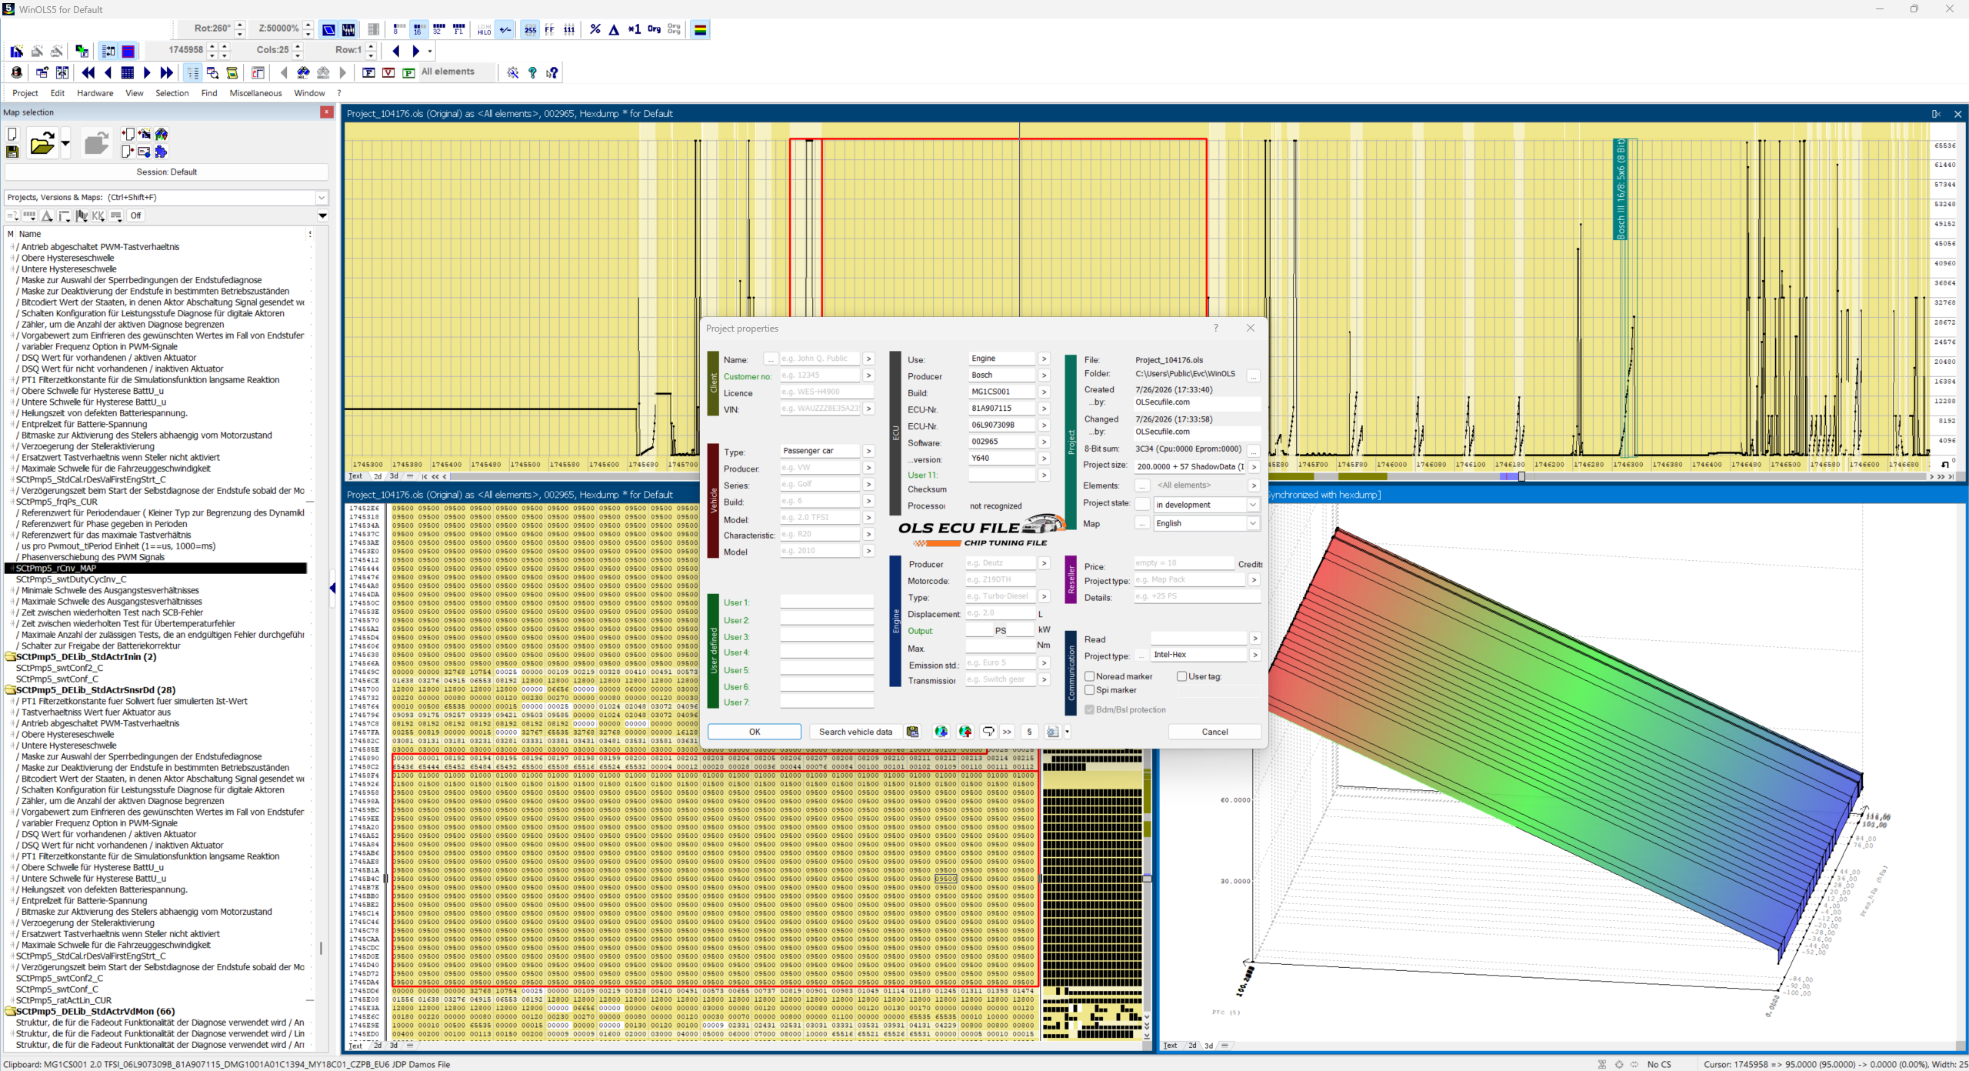
Task: Toggle the 16-bit data width button
Action: (418, 29)
